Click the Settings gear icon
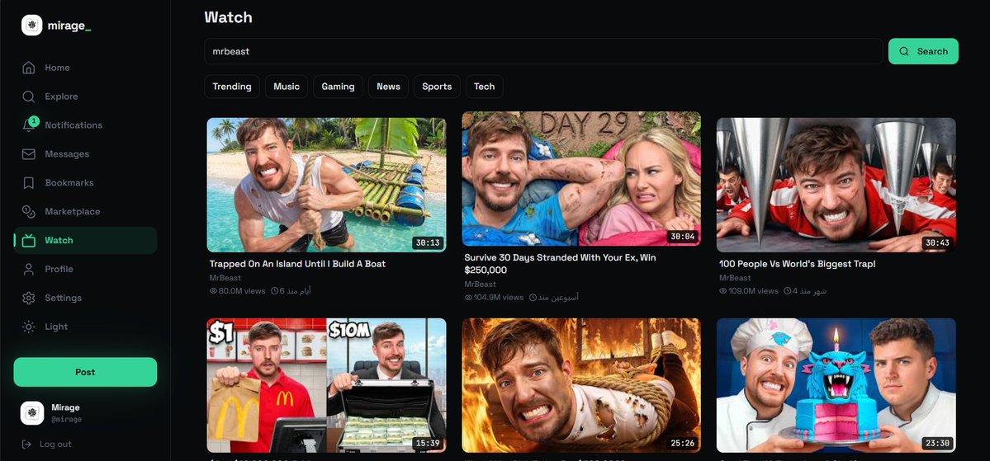Screen dimensions: 990x461 (x=28, y=298)
